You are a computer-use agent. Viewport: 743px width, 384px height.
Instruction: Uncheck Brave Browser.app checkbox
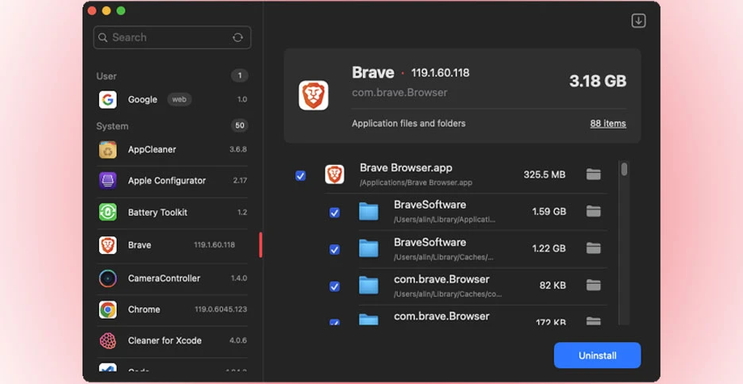[x=300, y=175]
